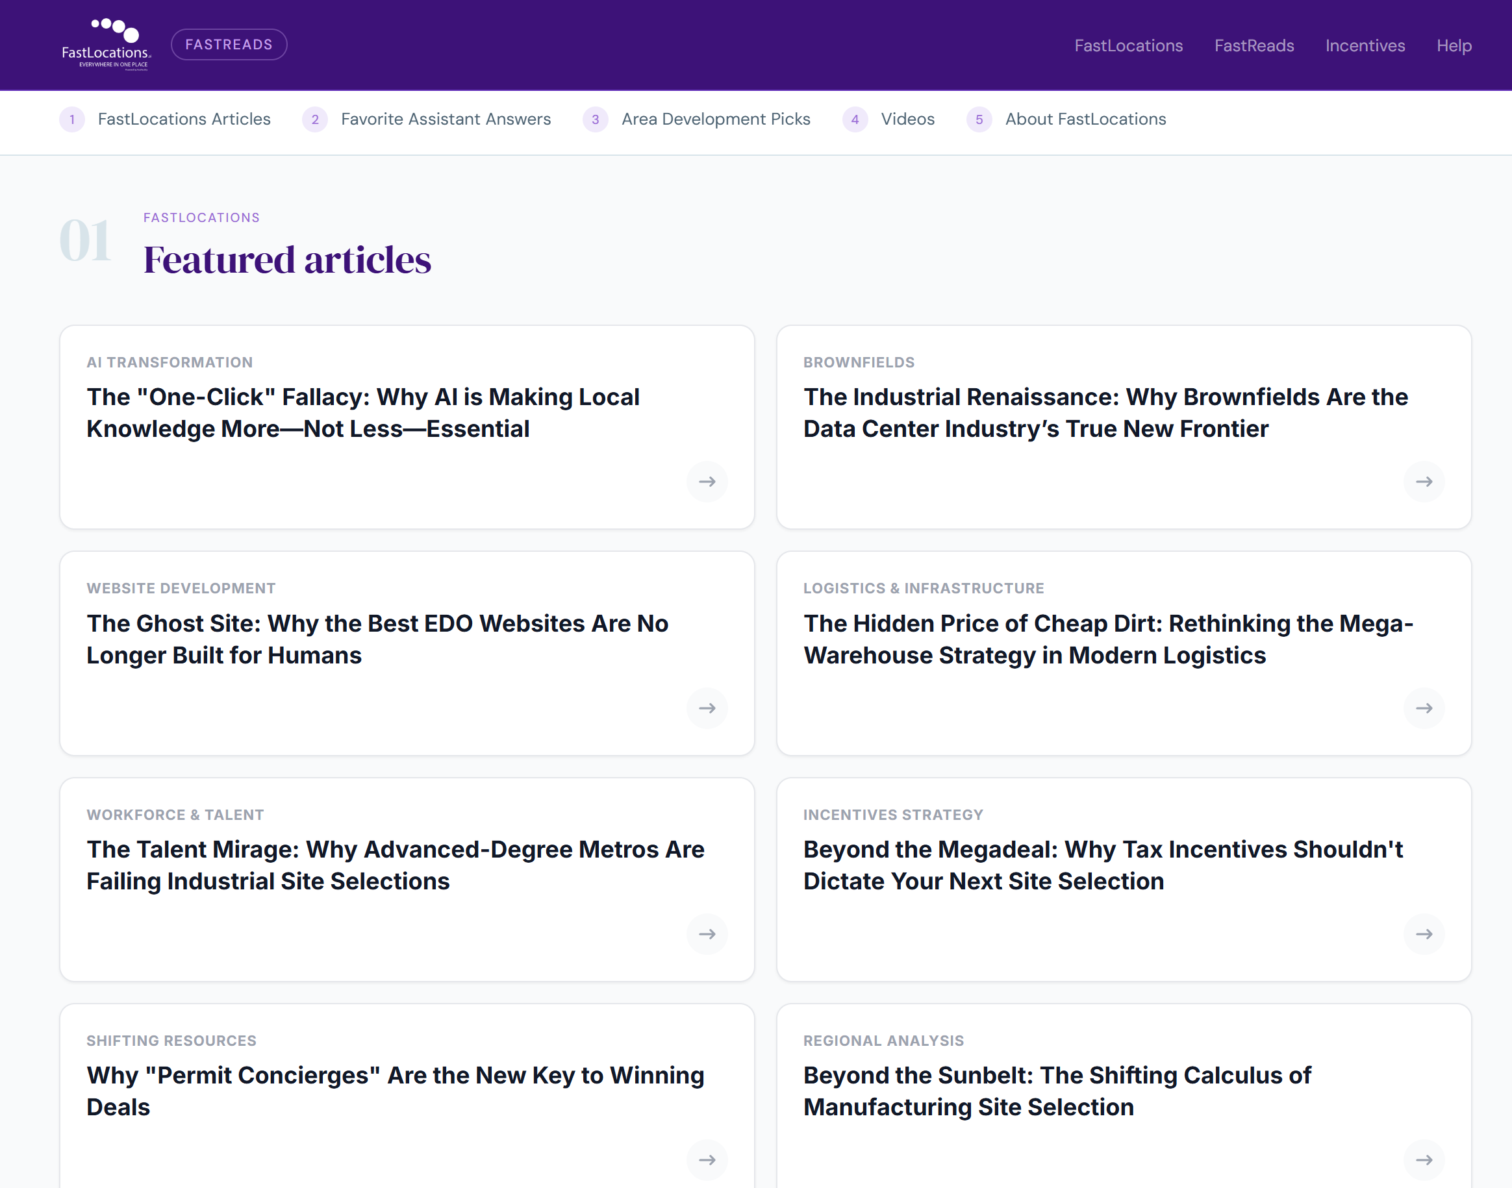Click arrow icon on Talent Mirage card
The width and height of the screenshot is (1512, 1188).
pos(707,934)
